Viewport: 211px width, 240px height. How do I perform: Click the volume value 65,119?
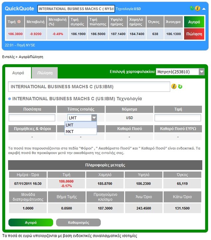coord(182,183)
